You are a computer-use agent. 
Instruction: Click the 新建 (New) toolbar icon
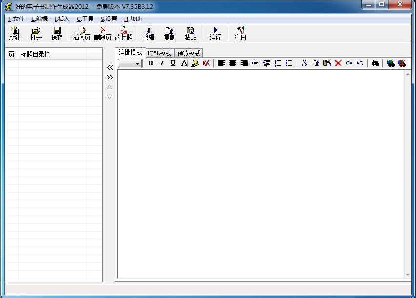[15, 33]
